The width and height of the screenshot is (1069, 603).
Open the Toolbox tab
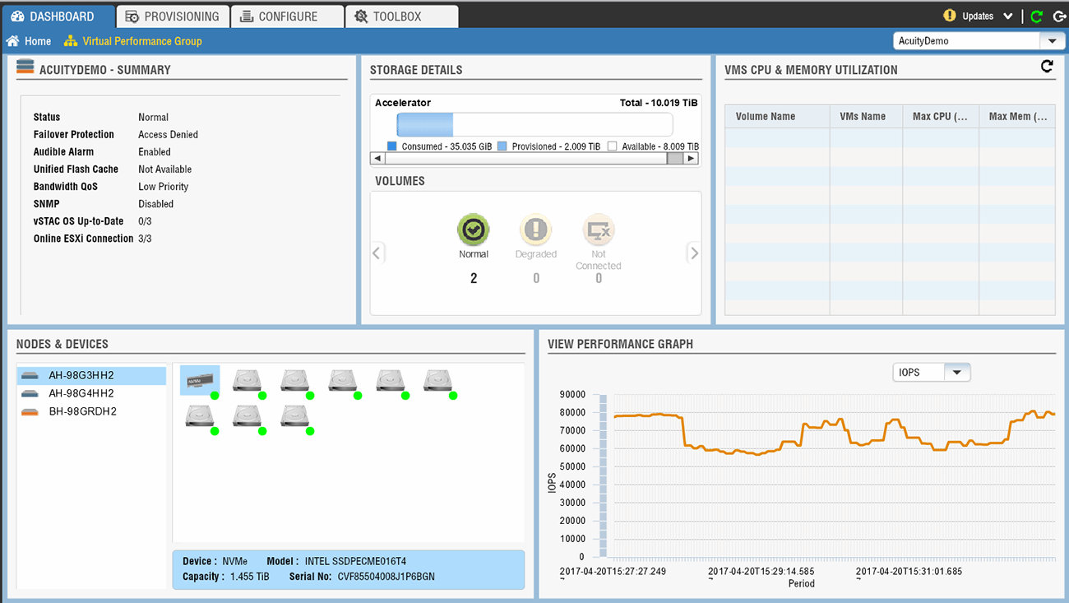[387, 16]
